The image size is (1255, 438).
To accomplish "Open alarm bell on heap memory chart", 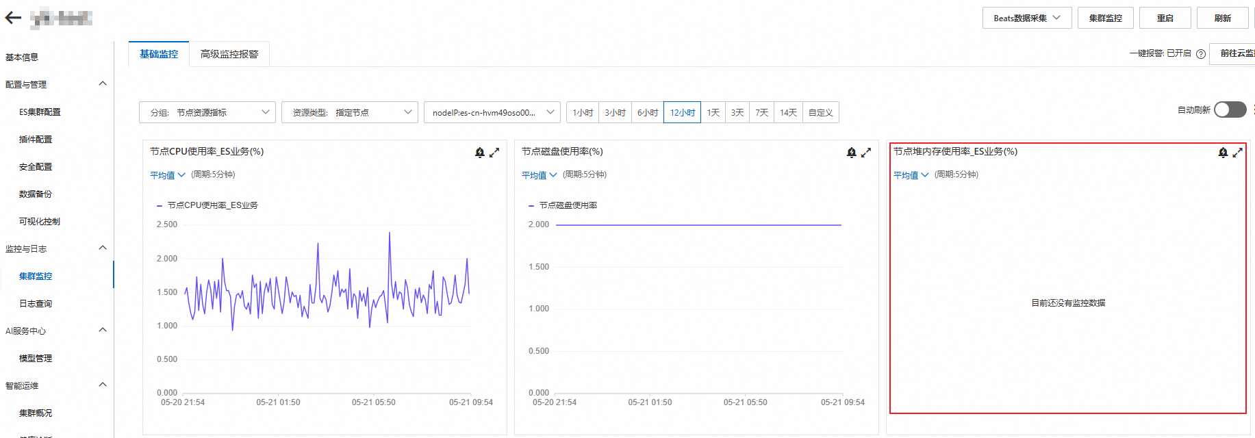I will click(x=1224, y=153).
